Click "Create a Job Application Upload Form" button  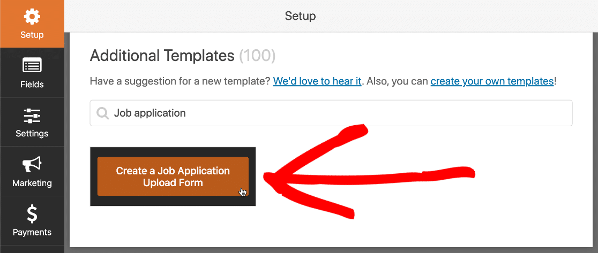[173, 177]
